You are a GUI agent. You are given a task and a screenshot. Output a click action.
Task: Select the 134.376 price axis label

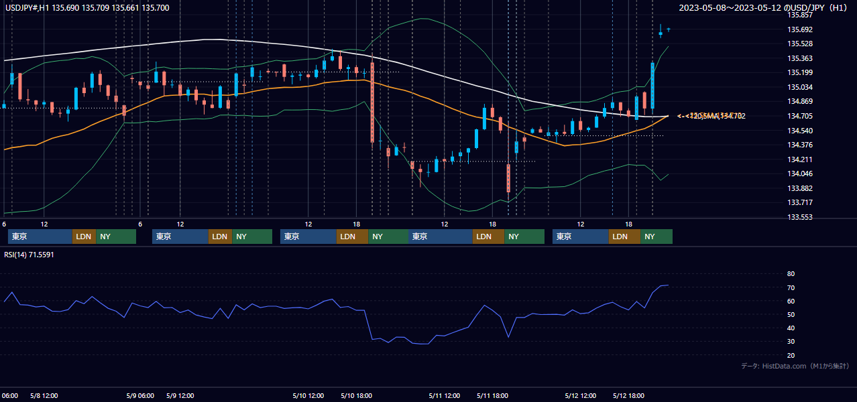point(799,145)
